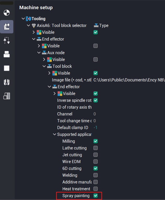This screenshot has height=200, width=165.
Task: Click the dashed-box arrows sidebar icon
Action: point(7,41)
